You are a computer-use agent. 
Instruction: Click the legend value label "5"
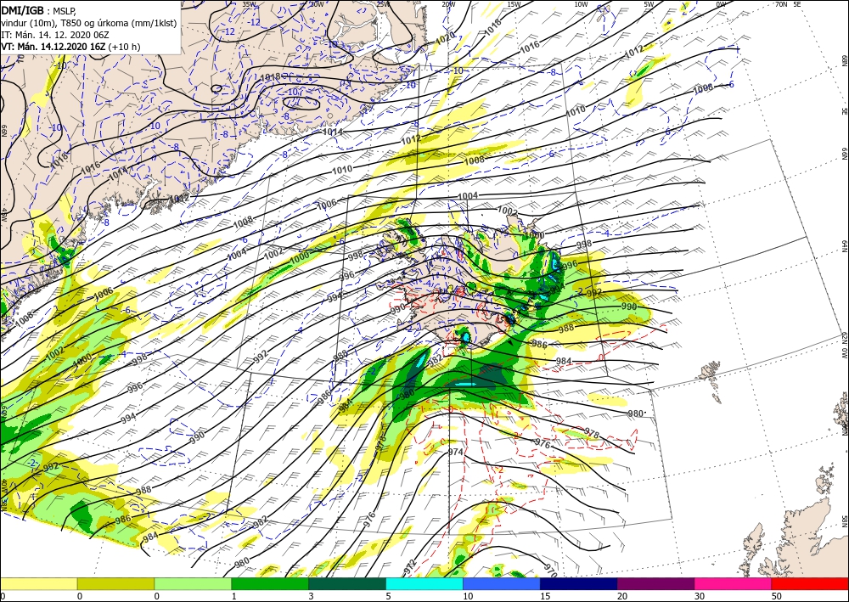click(x=389, y=596)
